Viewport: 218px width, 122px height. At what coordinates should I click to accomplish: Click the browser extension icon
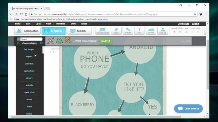coord(201,14)
